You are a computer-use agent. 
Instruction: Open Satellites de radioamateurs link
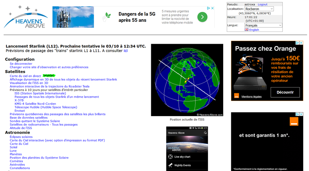coord(44,125)
